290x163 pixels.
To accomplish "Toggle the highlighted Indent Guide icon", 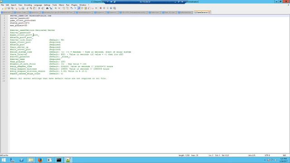I will pyautogui.click(x=79, y=8).
